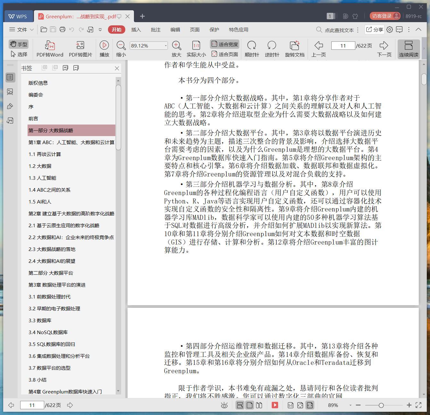Open the 89.12% zoom level dropdown

166,46
